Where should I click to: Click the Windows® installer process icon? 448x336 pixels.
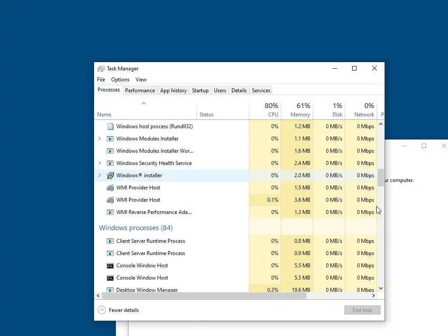pos(110,175)
